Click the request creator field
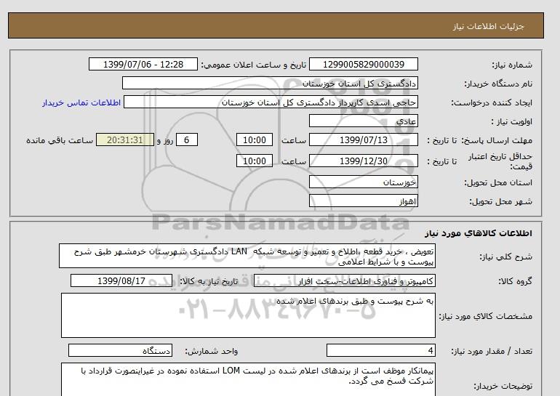The height and width of the screenshot is (396, 560). coord(271,102)
